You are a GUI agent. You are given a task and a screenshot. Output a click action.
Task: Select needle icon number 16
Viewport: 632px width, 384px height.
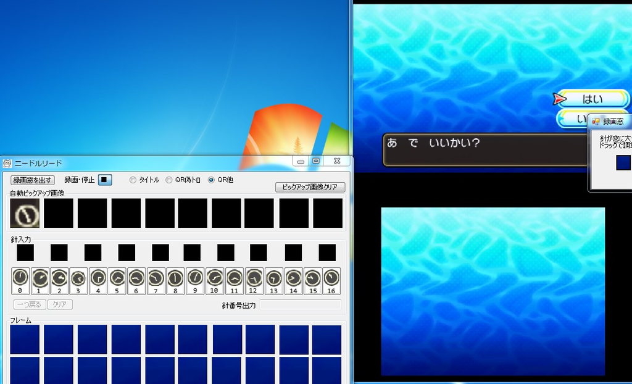click(331, 281)
